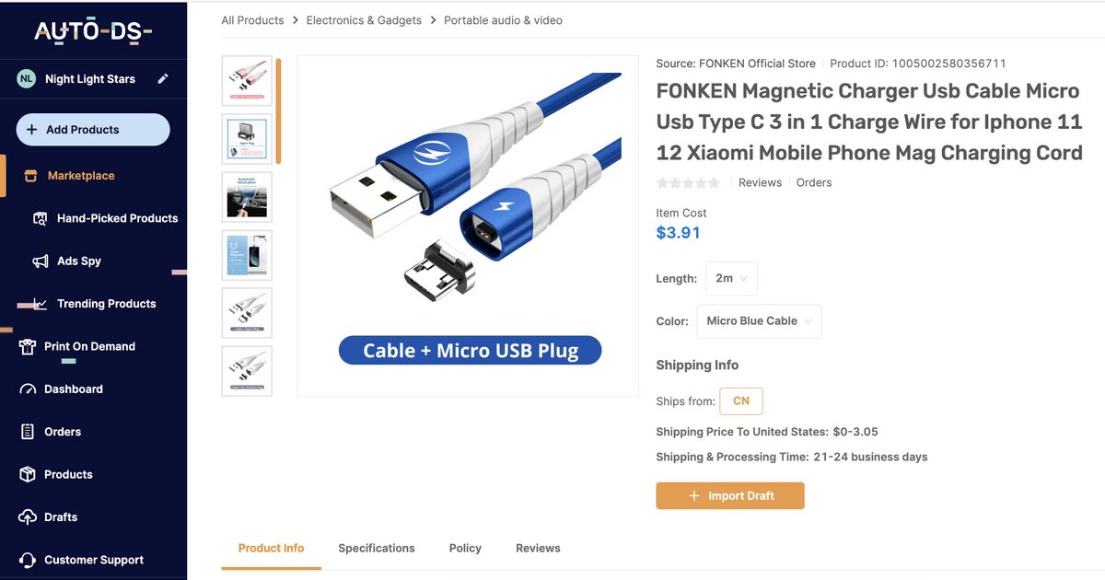Open the Marketplace section

pos(79,175)
